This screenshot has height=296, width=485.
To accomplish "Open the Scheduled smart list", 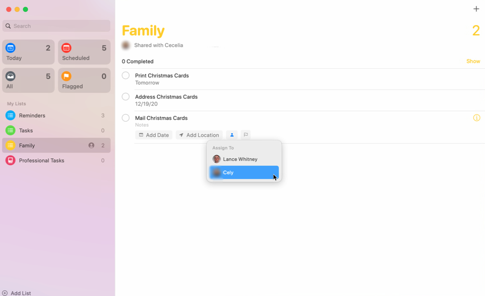I will 84,52.
